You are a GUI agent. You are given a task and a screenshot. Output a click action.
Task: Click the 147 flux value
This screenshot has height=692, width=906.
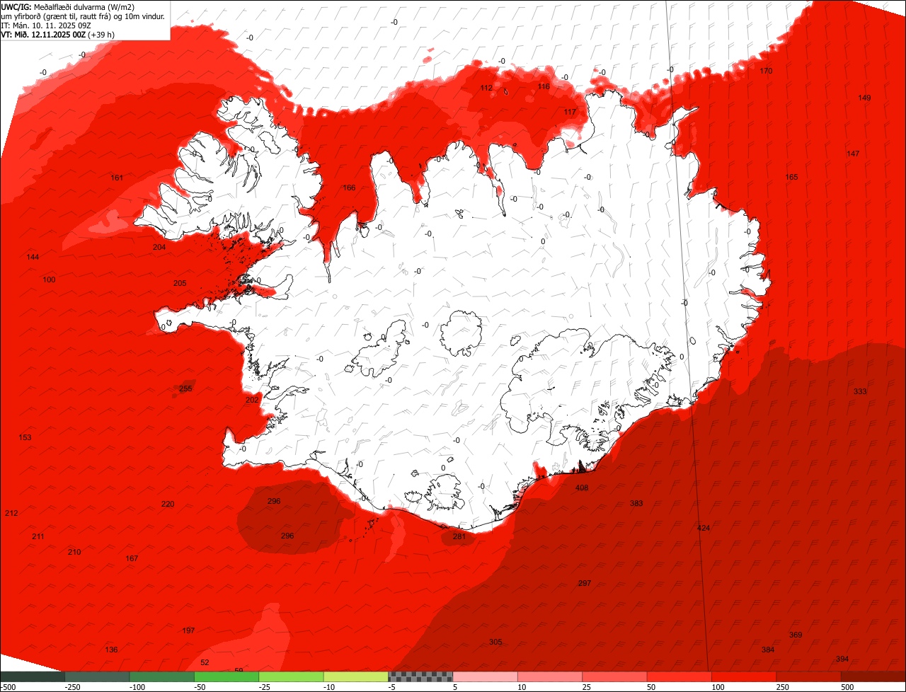click(853, 154)
